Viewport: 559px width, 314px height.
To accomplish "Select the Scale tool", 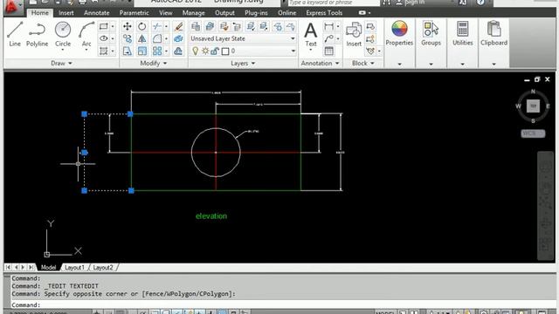I will point(141,51).
